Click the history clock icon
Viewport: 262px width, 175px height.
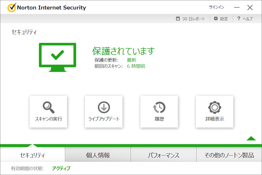point(159,107)
